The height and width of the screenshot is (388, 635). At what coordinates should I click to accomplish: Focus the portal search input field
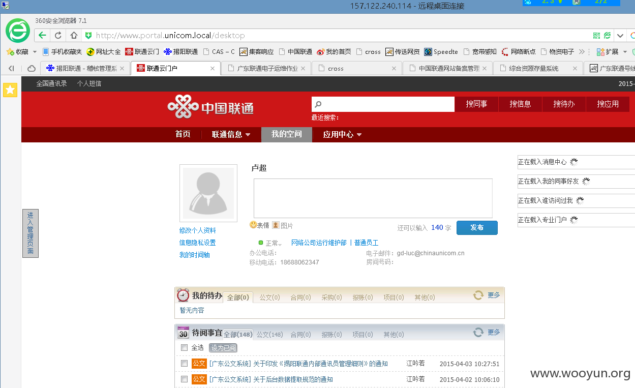[383, 104]
